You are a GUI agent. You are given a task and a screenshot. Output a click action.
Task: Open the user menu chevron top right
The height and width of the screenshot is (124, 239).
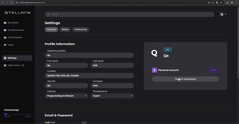(226, 14)
